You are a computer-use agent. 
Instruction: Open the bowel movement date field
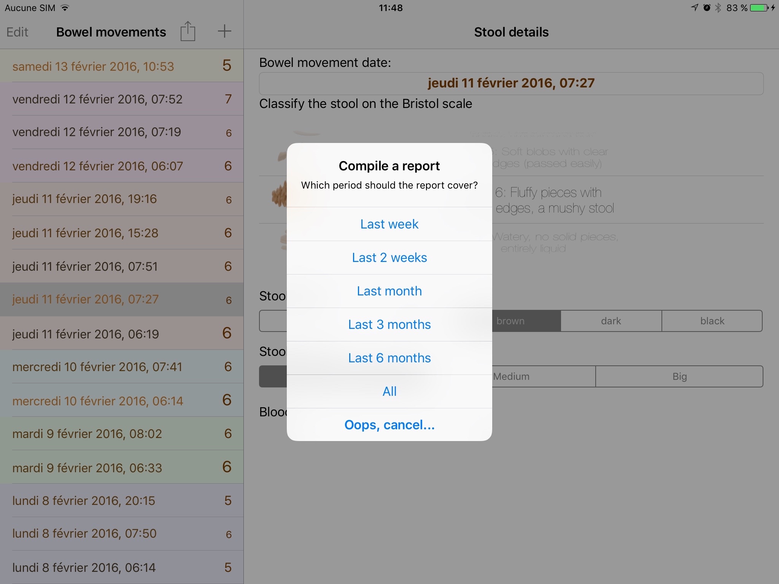(x=511, y=83)
